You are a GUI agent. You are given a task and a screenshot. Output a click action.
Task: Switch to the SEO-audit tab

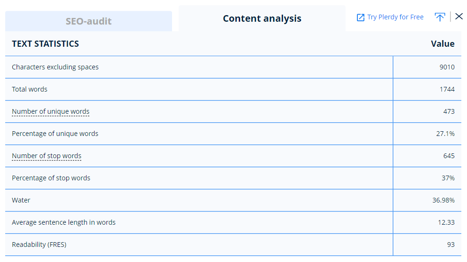tap(88, 21)
